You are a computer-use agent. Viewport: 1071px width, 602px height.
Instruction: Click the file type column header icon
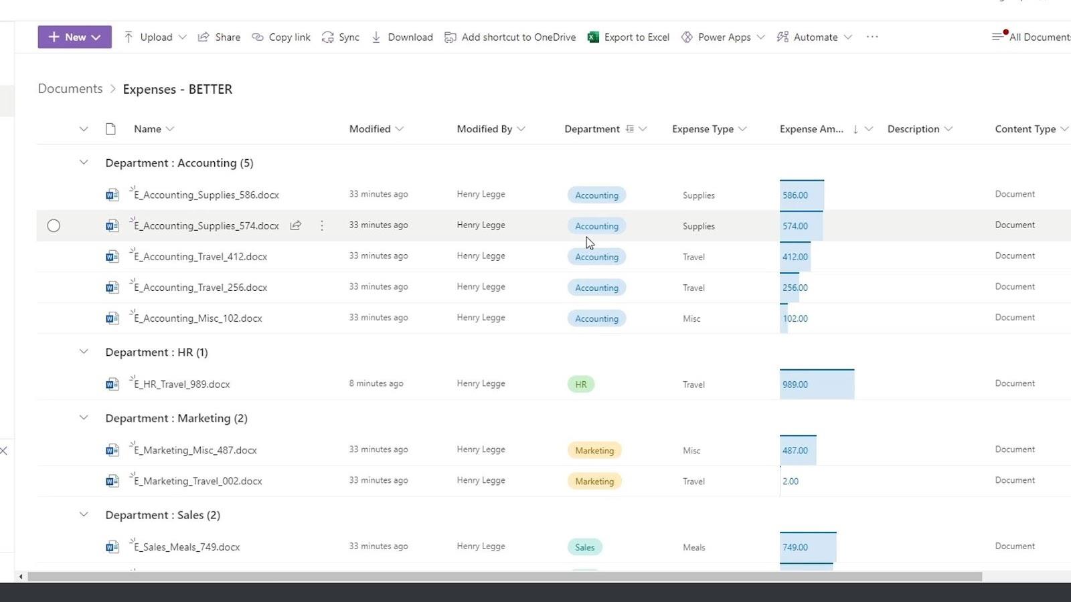110,128
